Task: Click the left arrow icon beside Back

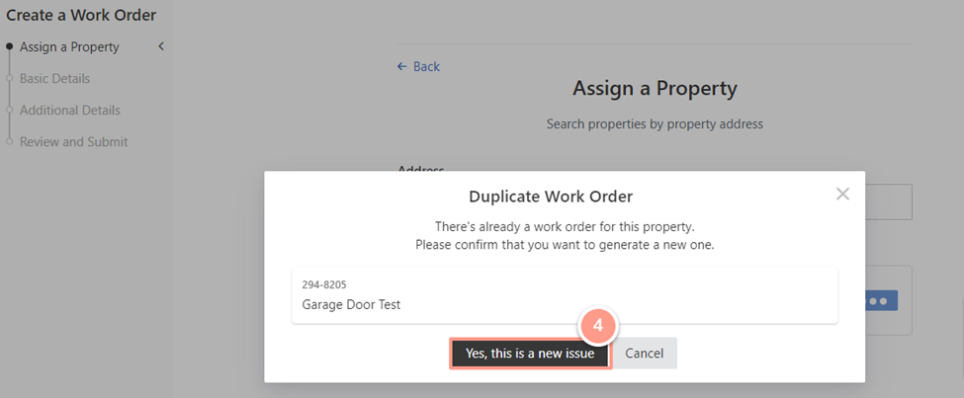Action: [x=402, y=66]
